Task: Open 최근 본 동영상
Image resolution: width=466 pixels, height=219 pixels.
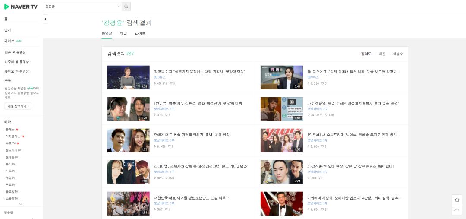Action: point(15,53)
